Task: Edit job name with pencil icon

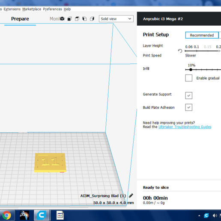Action: coord(131,196)
